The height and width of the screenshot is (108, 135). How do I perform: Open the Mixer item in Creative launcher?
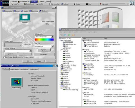tap(89, 4)
